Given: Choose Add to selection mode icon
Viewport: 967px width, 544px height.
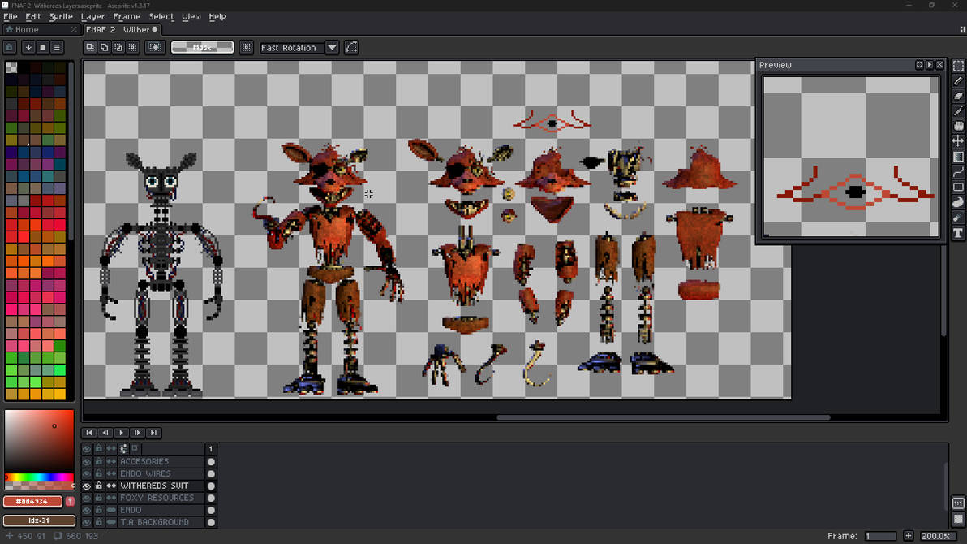Looking at the screenshot, I should (104, 47).
